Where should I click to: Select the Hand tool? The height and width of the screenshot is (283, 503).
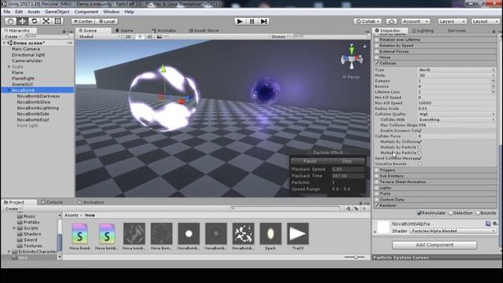click(x=10, y=21)
